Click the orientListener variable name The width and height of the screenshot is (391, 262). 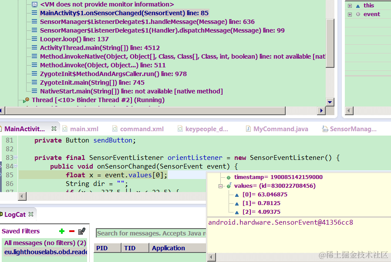195,158
